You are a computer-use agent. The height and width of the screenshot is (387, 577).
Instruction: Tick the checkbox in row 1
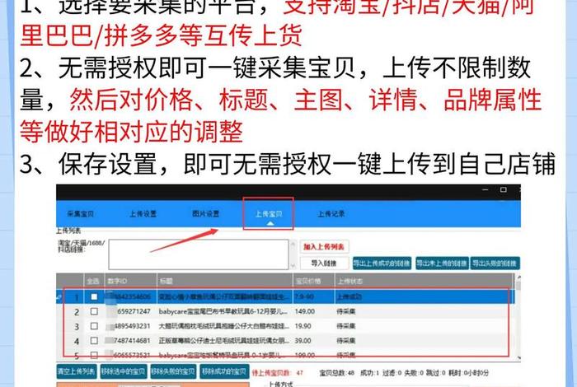(x=94, y=296)
